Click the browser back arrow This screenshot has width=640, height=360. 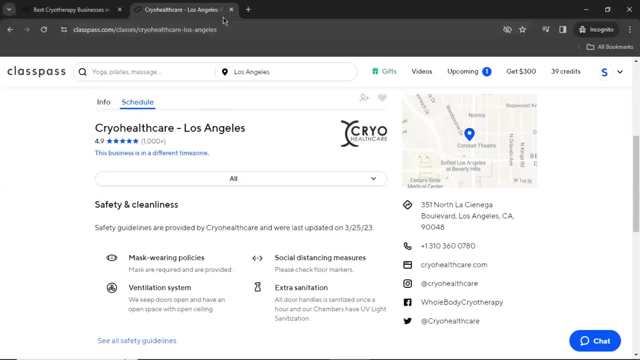click(10, 30)
